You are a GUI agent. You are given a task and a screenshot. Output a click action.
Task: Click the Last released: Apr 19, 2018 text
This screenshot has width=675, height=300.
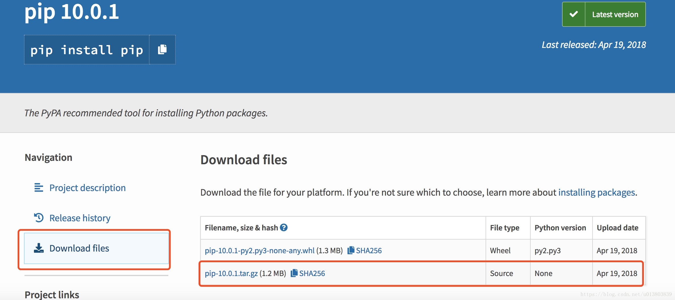pyautogui.click(x=594, y=45)
